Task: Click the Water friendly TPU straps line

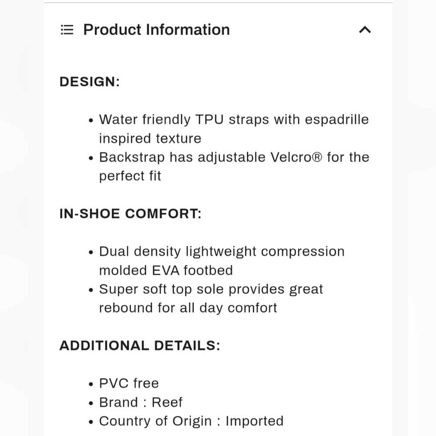Action: pyautogui.click(x=234, y=119)
